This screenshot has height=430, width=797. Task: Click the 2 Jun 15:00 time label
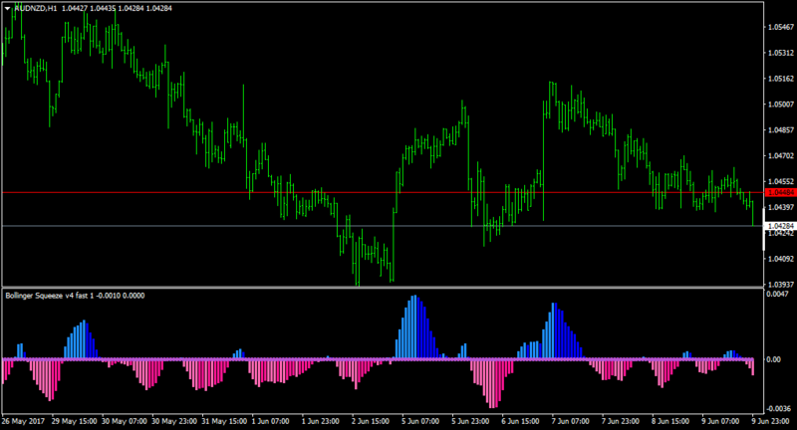pos(371,421)
